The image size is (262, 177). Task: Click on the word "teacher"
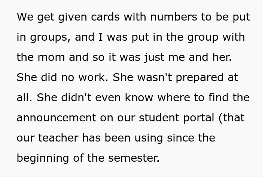point(58,138)
